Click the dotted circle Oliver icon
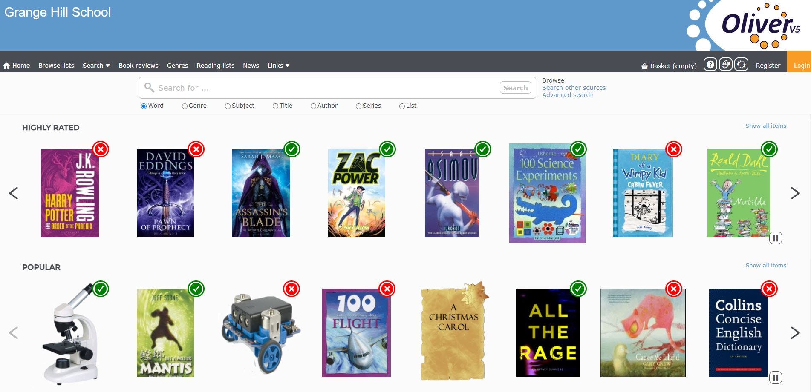 click(742, 65)
